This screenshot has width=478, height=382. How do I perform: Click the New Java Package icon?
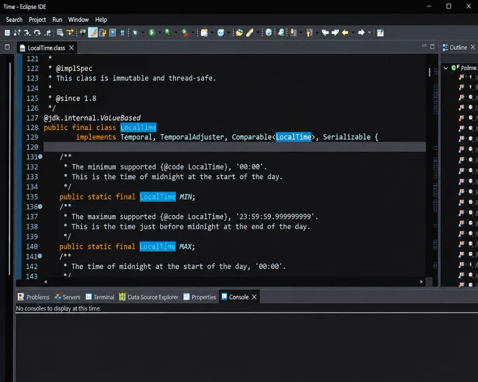[x=205, y=32]
